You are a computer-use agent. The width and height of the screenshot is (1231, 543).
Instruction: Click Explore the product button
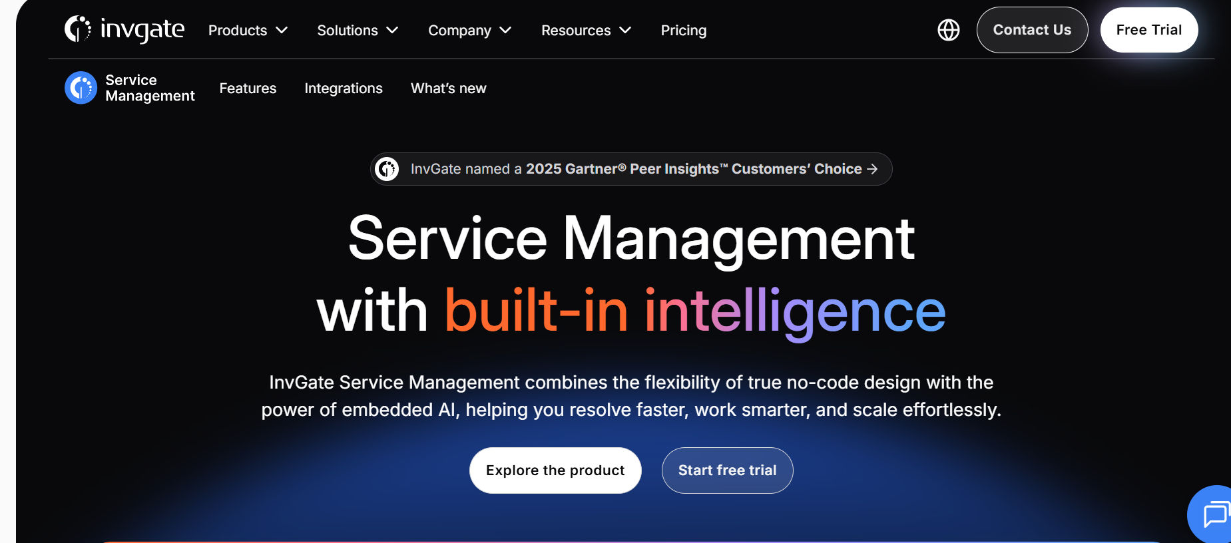555,470
